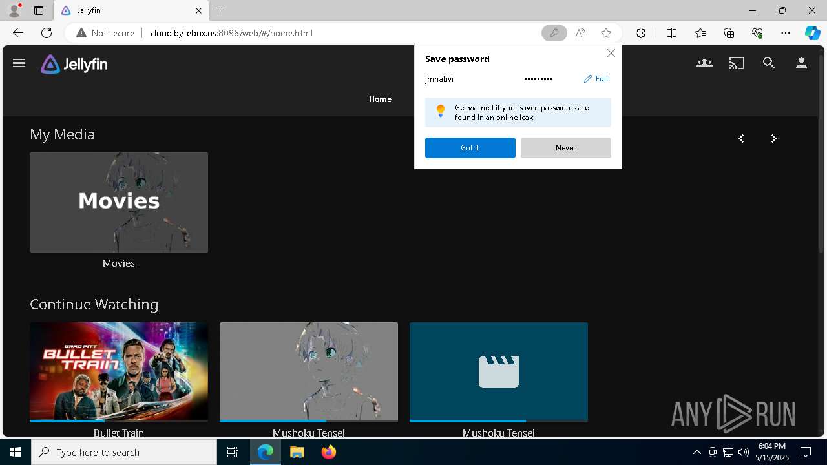The height and width of the screenshot is (465, 827).
Task: Open Copilot sidebar icon
Action: (x=813, y=33)
